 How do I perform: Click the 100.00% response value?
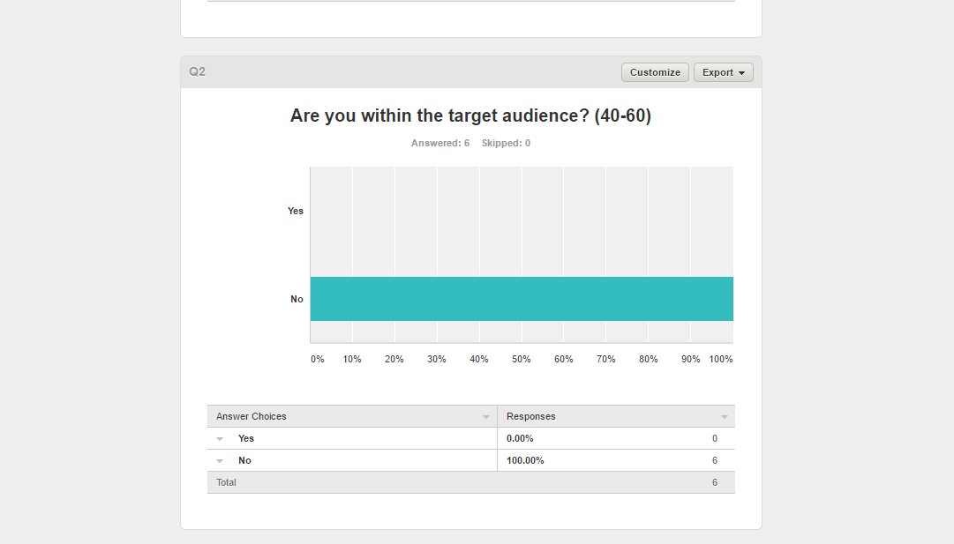tap(525, 460)
